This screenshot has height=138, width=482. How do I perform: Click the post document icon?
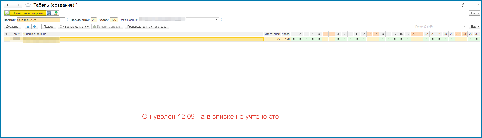(56, 13)
